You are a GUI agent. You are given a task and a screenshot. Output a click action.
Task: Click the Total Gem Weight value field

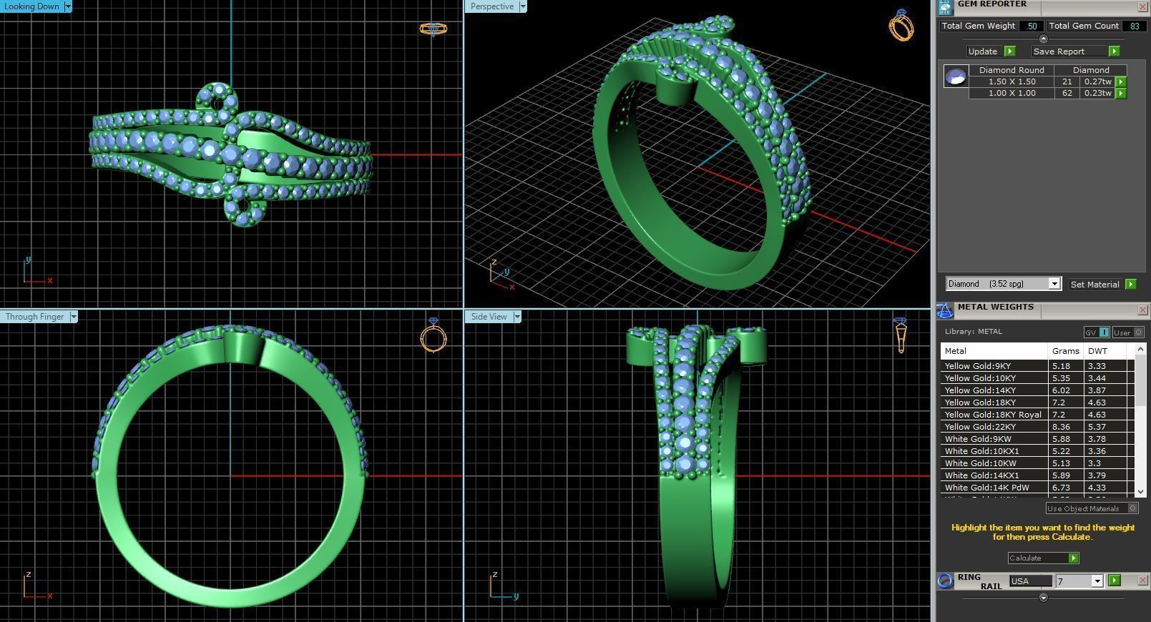1031,26
